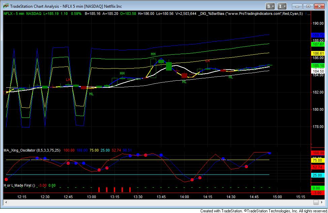Viewport: 328px width, 213px height.
Task: Click the ask value 'A=185.20'
Action: (110, 14)
